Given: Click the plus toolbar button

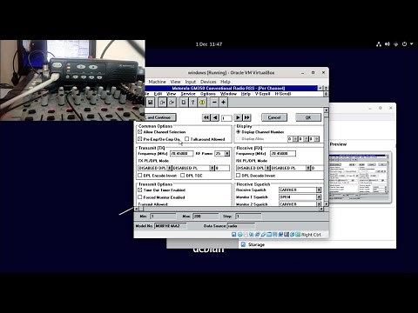Looking at the screenshot, I should 224,102.
